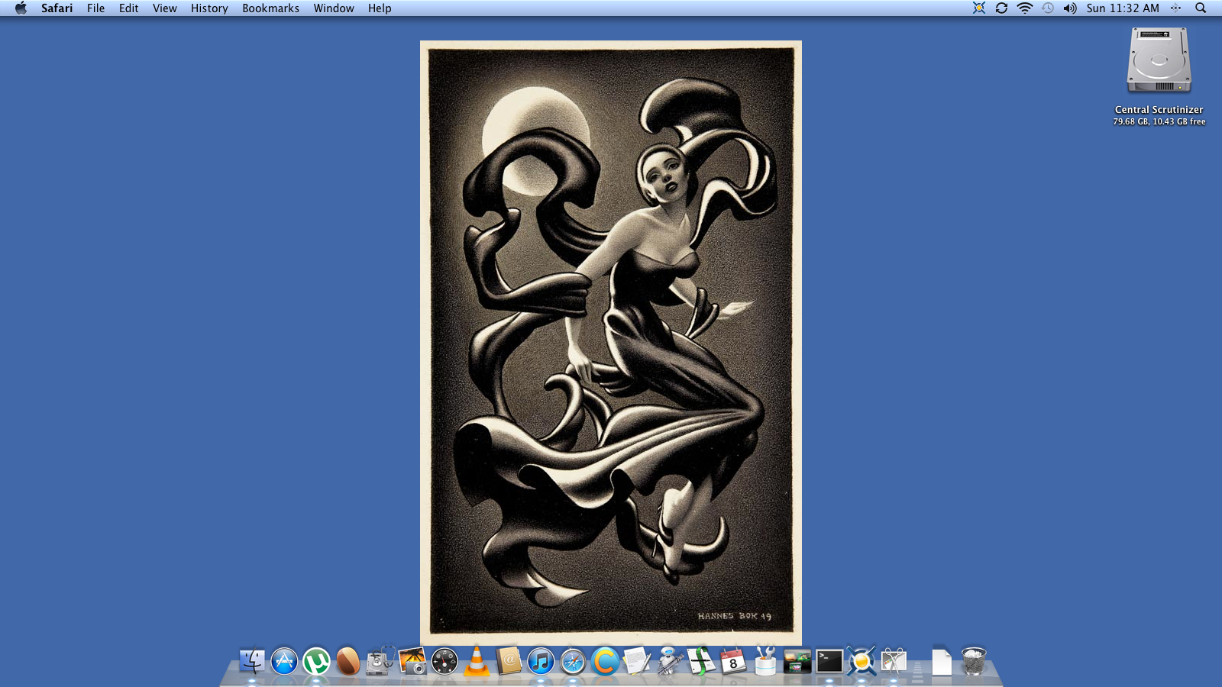Open Disk Utility from the Dock
Image resolution: width=1222 pixels, height=687 pixels.
380,661
